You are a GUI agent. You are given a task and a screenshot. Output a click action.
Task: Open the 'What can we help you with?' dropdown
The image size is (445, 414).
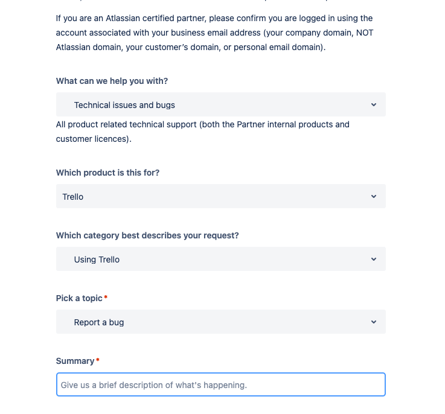(220, 105)
